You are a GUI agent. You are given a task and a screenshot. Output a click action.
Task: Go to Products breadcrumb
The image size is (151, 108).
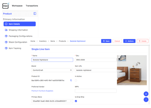pos(62,41)
